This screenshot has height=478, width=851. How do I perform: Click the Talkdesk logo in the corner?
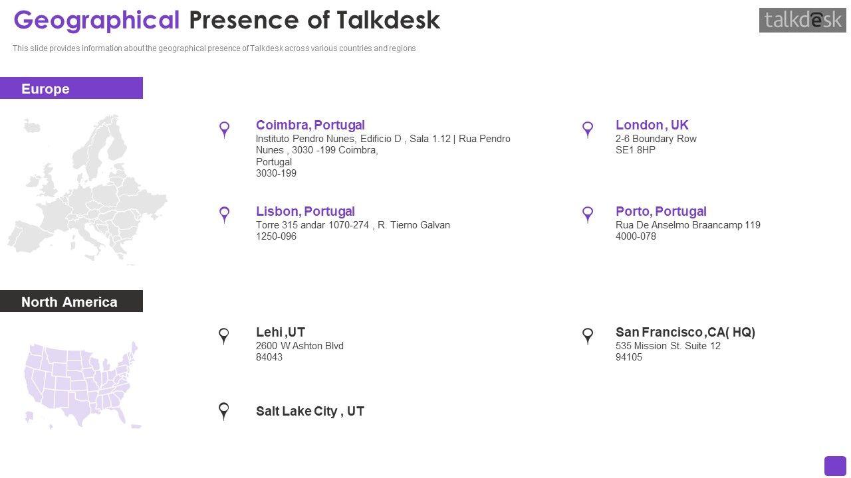click(x=802, y=21)
